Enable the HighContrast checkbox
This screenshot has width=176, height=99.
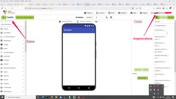click(155, 77)
